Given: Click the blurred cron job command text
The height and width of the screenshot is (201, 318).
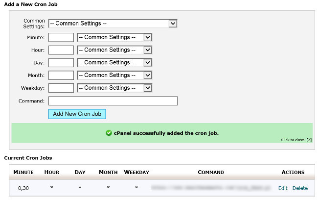Looking at the screenshot, I should [211, 188].
